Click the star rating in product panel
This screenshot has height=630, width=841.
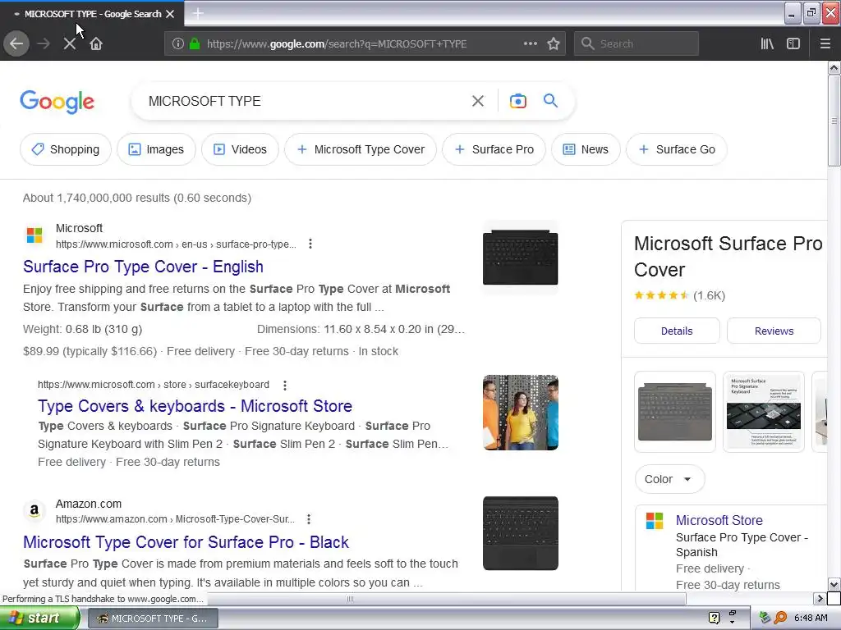point(661,295)
